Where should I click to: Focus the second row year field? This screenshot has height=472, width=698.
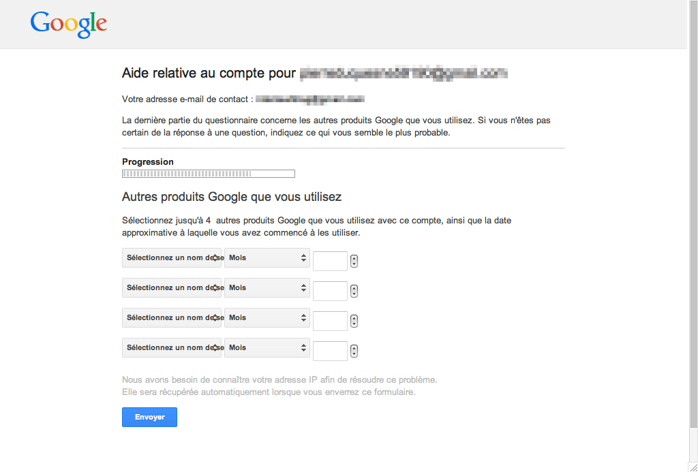331,291
